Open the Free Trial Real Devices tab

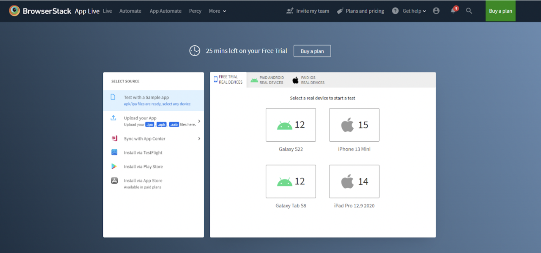tap(228, 80)
